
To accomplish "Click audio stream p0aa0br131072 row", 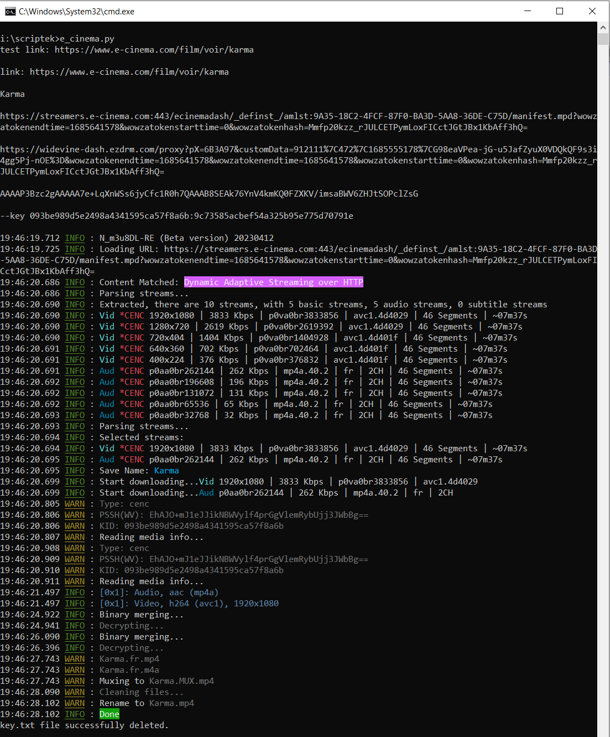I will (251, 393).
